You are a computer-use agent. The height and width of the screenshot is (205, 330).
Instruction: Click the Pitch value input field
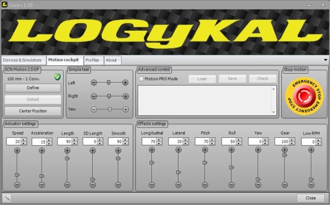point(202,142)
